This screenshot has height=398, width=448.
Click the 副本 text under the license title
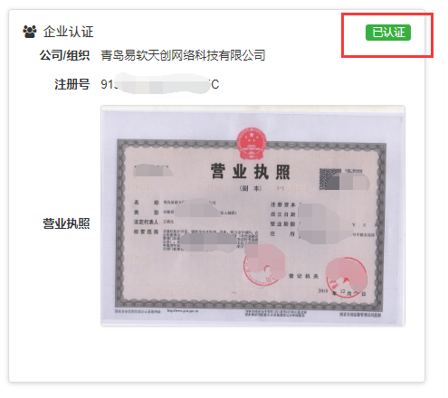coord(250,188)
